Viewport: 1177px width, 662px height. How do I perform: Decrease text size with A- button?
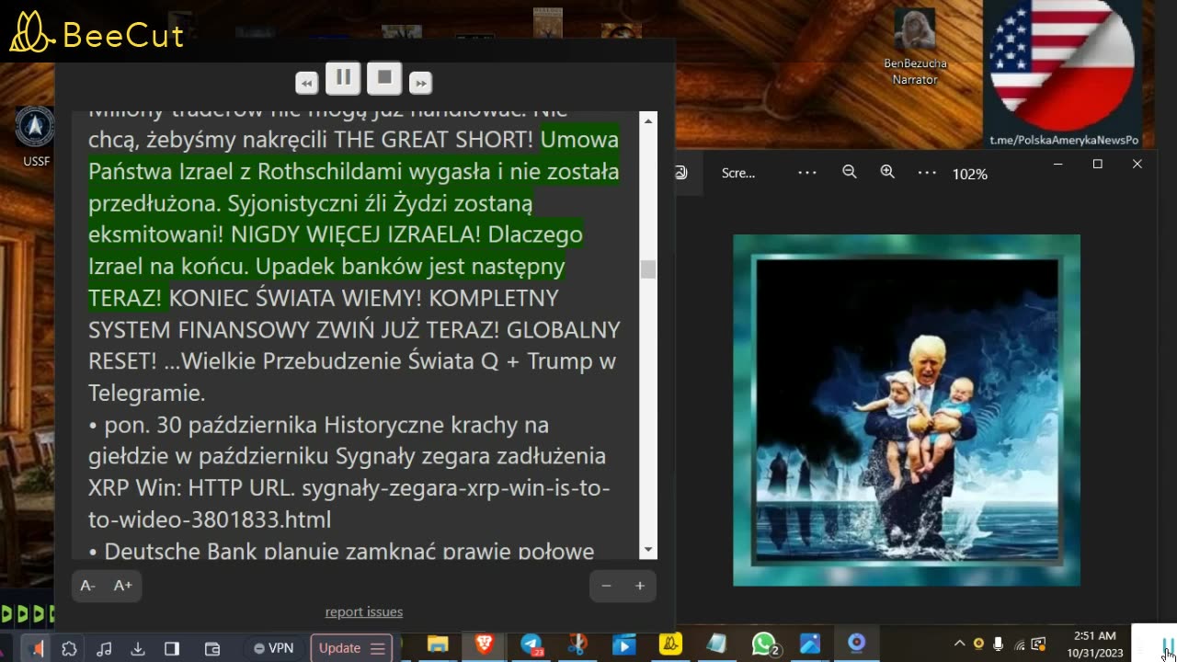pos(88,586)
